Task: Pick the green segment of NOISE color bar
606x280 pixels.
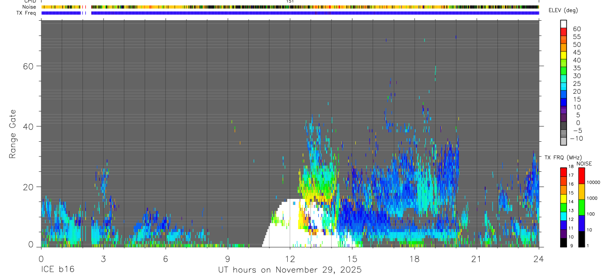Action: click(581, 207)
